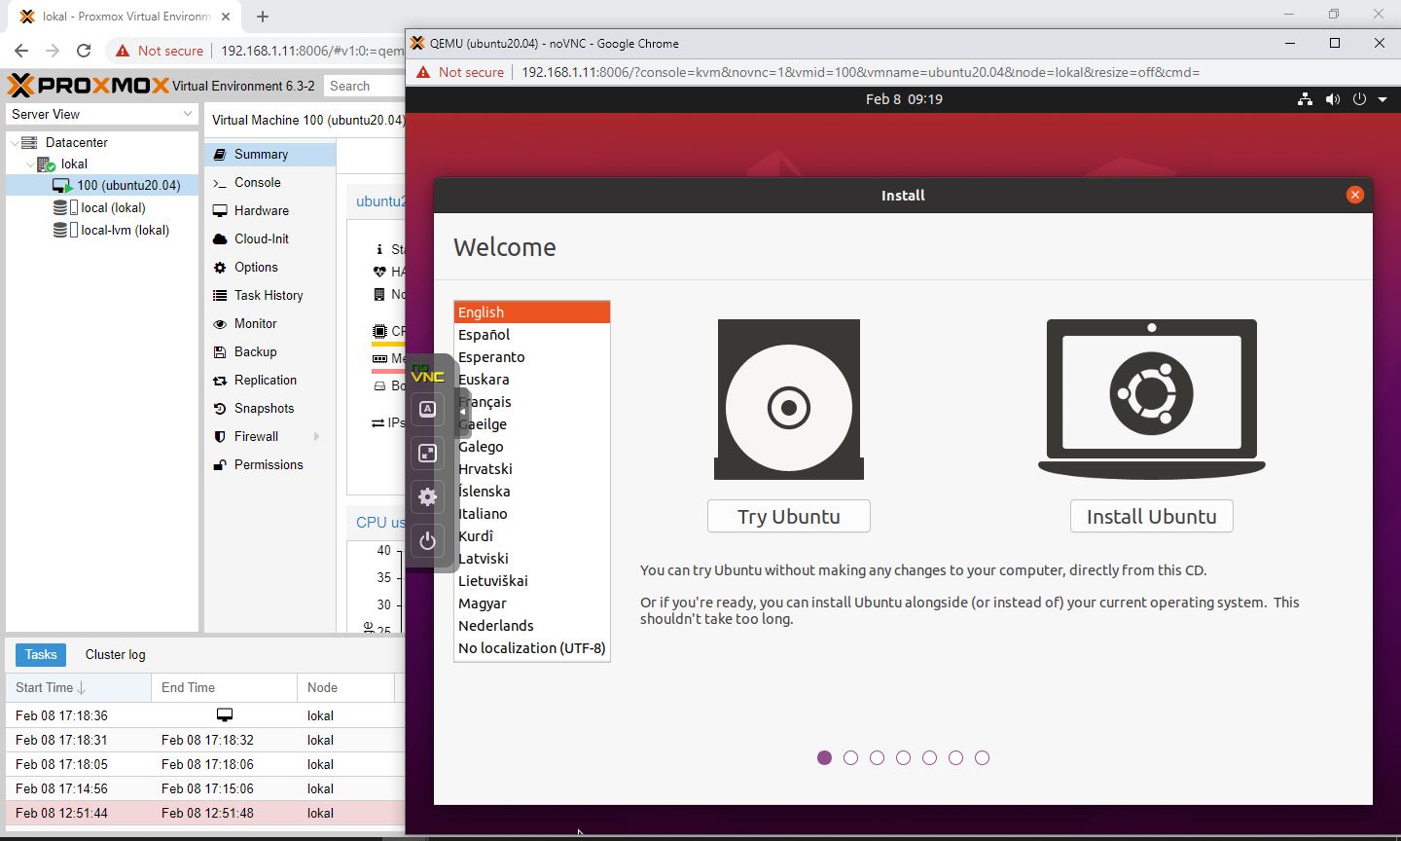1401x841 pixels.
Task: Select Esperanto in language list
Action: click(532, 357)
